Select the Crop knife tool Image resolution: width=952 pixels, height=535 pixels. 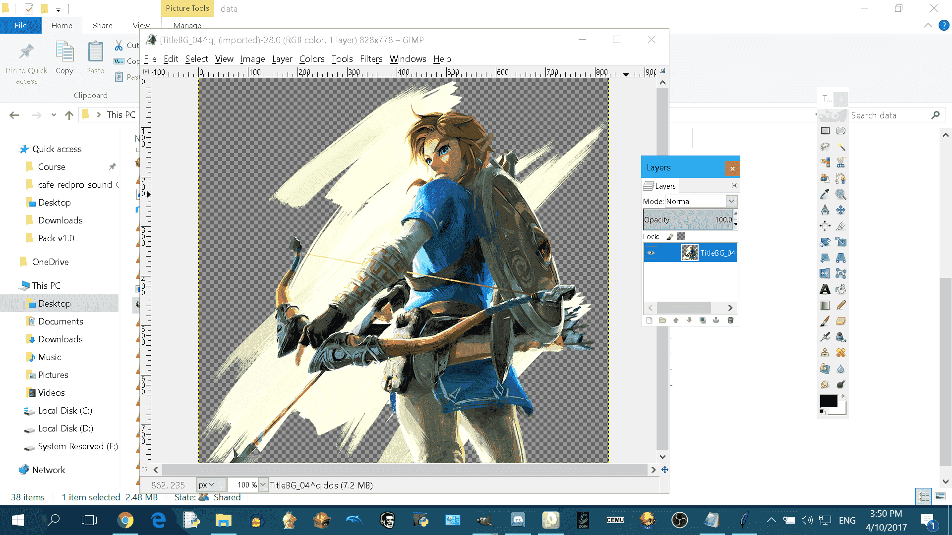coord(840,226)
